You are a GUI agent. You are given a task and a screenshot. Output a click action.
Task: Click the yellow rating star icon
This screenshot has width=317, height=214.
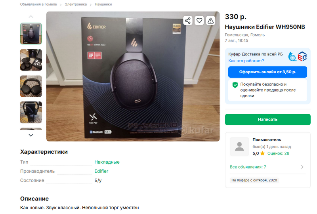click(262, 153)
